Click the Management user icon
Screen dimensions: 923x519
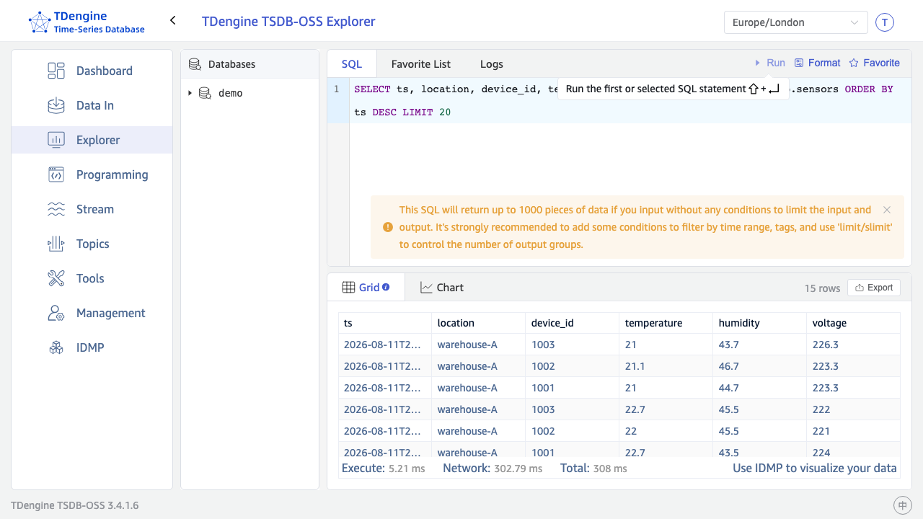click(56, 313)
